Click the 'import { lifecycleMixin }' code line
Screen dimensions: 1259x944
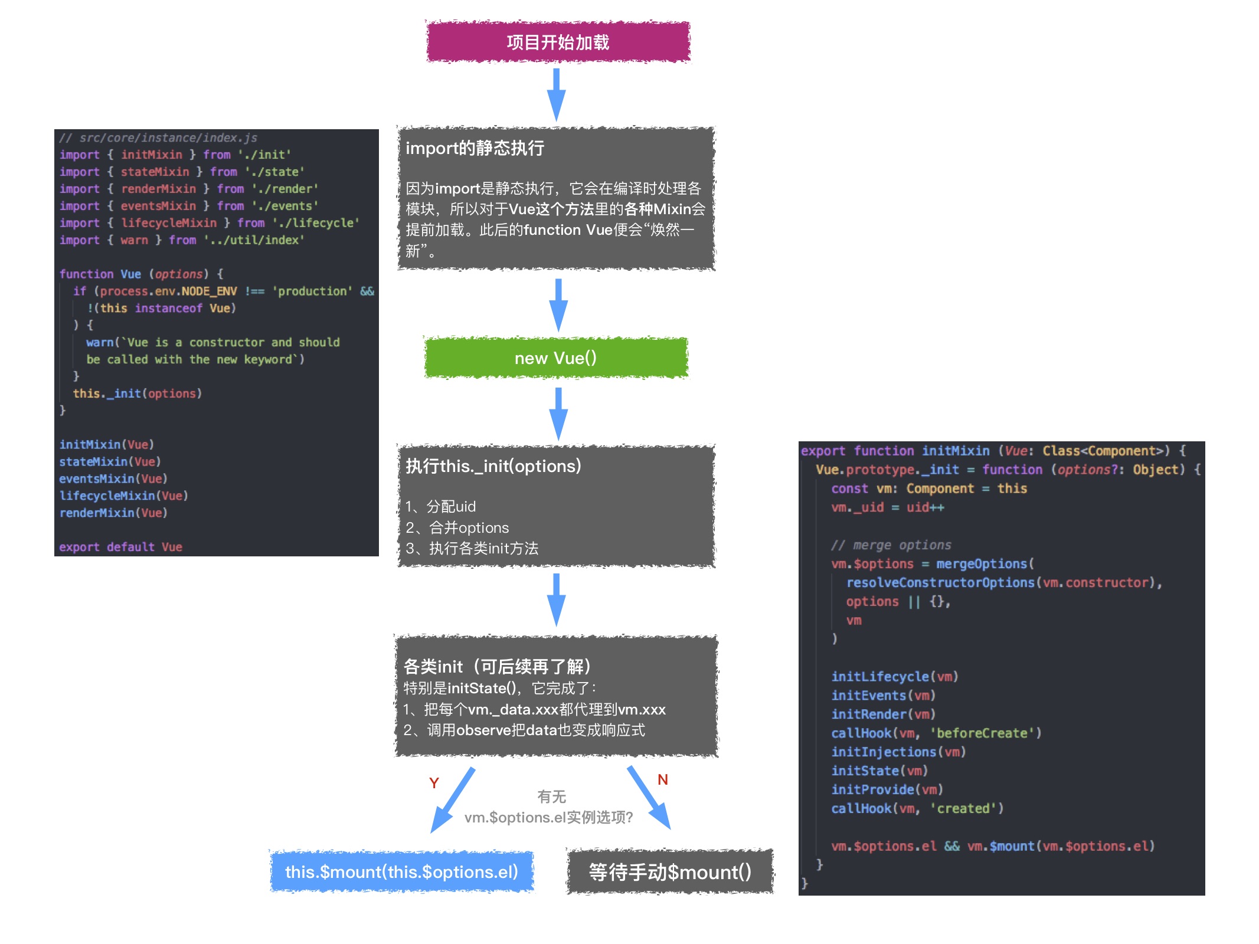pyautogui.click(x=210, y=223)
